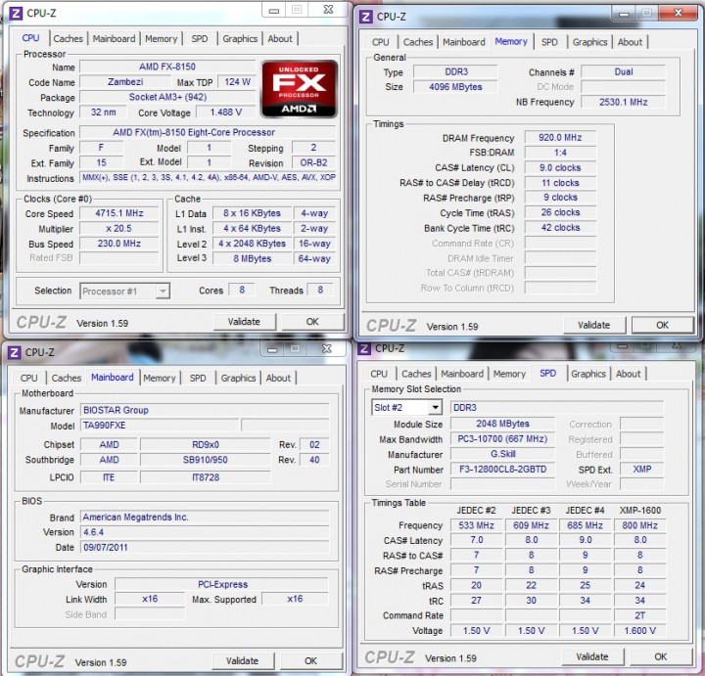Image resolution: width=705 pixels, height=676 pixels.
Task: Switch to Mainboard tab in the CPU window
Action: [114, 38]
